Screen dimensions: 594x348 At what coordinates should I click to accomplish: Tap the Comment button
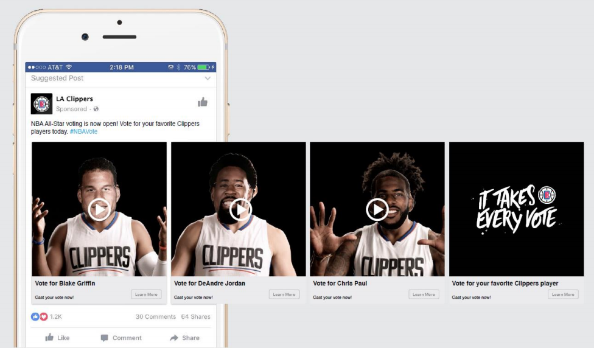point(121,338)
